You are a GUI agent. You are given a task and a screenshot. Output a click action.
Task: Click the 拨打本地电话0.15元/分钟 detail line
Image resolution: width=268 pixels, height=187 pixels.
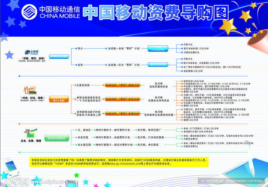pos(196,48)
